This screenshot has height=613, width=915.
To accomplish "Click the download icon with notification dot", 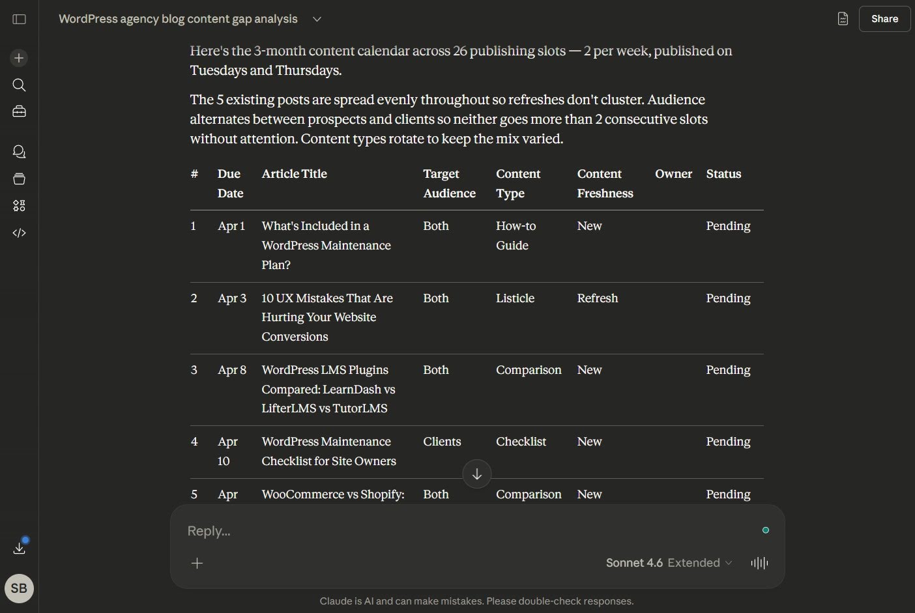I will [19, 548].
